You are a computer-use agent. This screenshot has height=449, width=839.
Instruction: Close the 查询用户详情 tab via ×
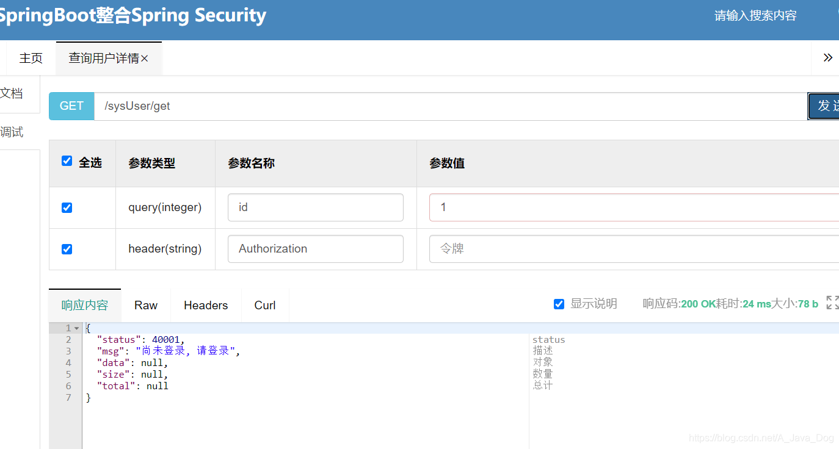click(x=145, y=59)
